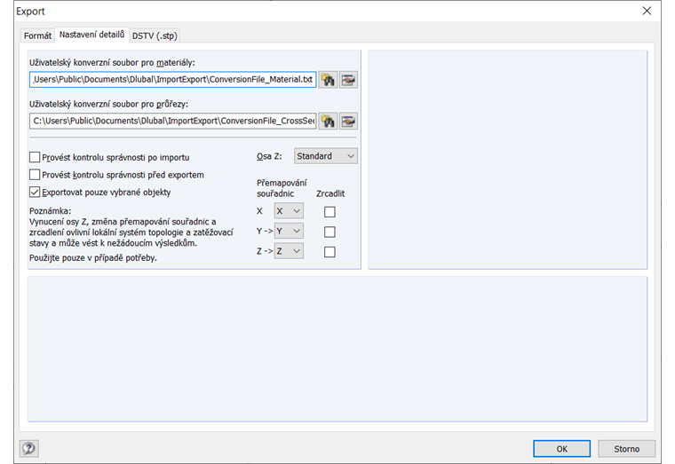
Task: Tick the Zrcadlit checkbox for Z axis
Action: pos(330,252)
